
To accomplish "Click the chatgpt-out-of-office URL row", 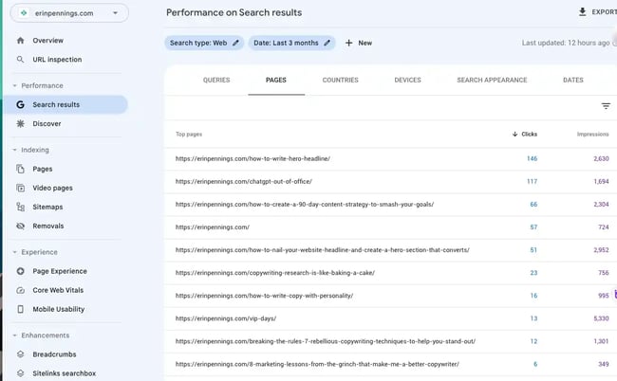I will coord(391,181).
